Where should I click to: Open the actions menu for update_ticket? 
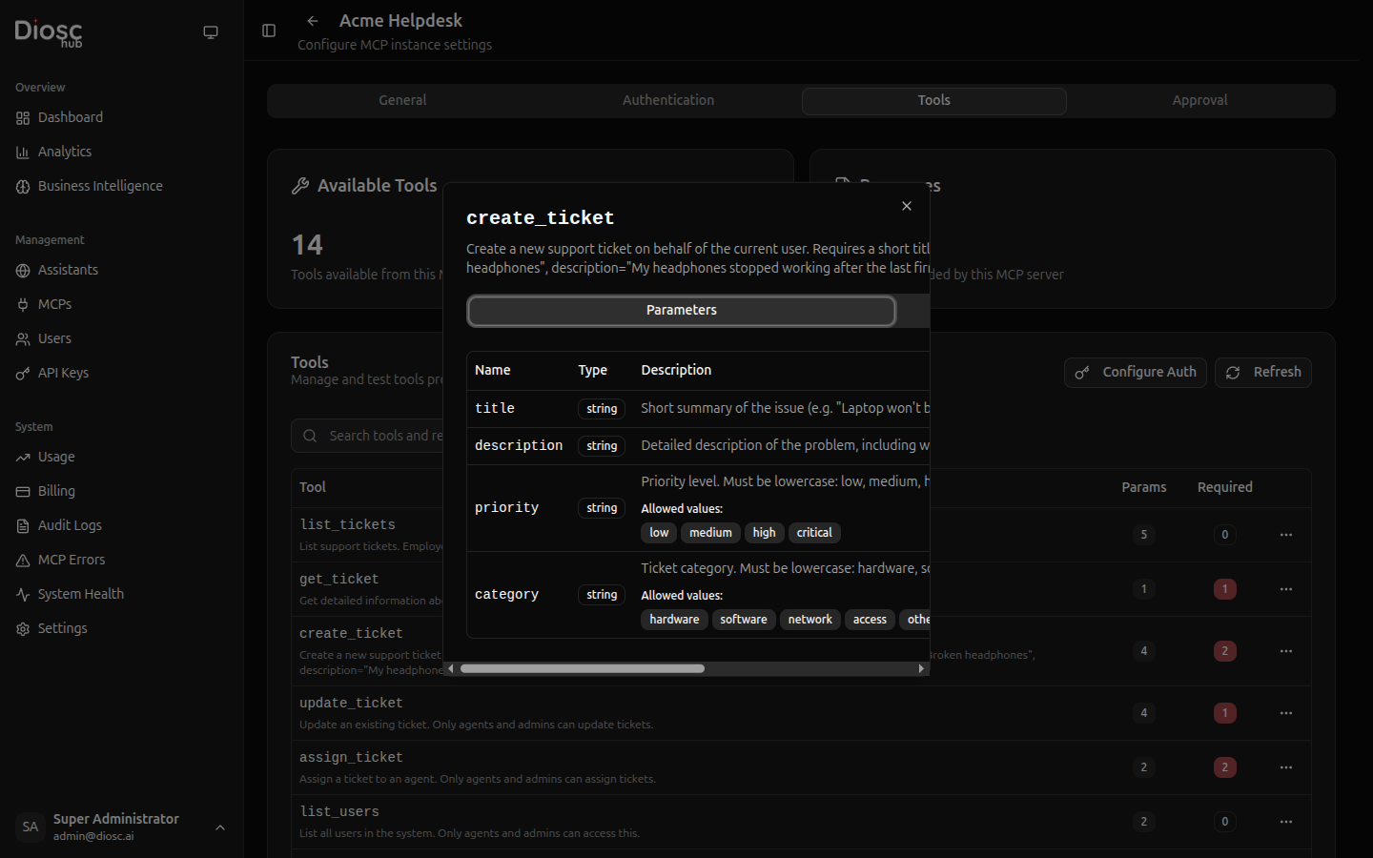1285,712
